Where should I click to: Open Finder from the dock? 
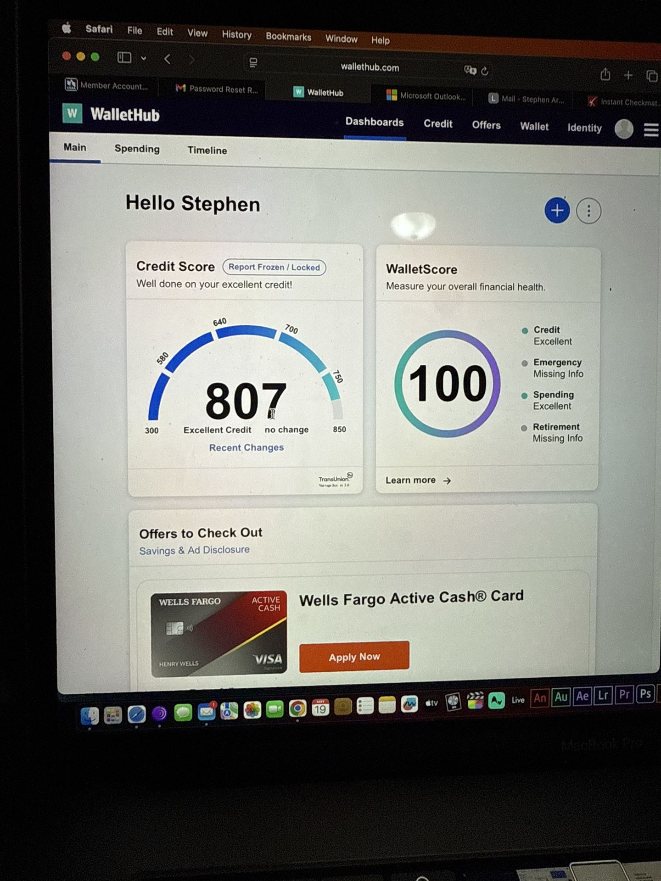[90, 715]
